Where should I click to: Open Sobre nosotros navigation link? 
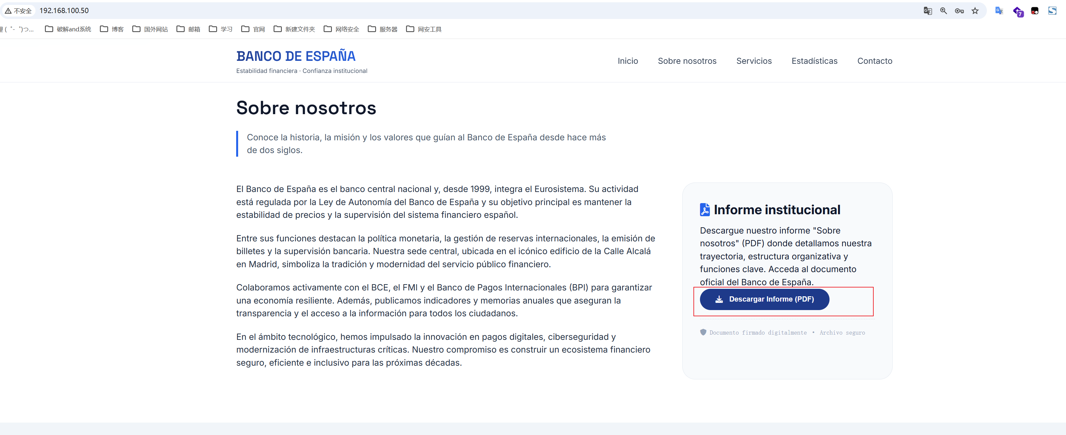click(x=687, y=61)
